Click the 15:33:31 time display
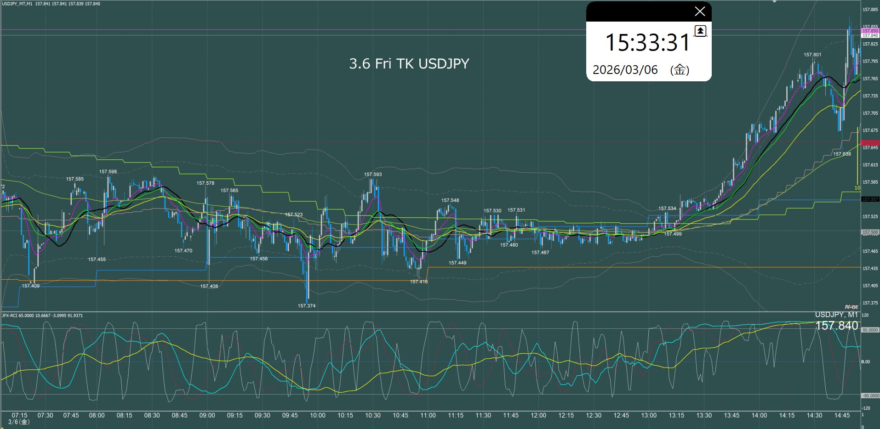This screenshot has width=880, height=429. [647, 43]
